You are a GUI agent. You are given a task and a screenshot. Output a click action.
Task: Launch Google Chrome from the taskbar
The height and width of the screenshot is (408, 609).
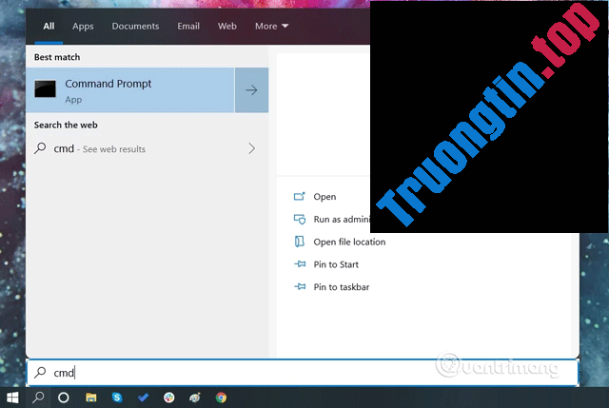tap(221, 398)
